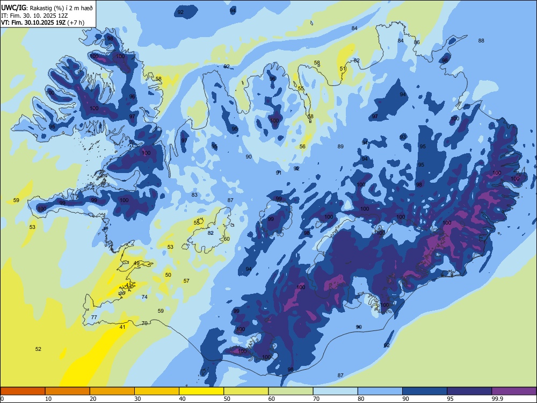
Task: Click map value '49' in the southwest
Action: [x=136, y=263]
